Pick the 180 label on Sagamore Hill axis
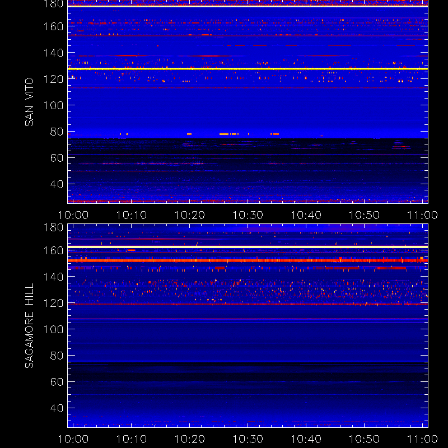The width and height of the screenshot is (448, 448). (x=53, y=227)
